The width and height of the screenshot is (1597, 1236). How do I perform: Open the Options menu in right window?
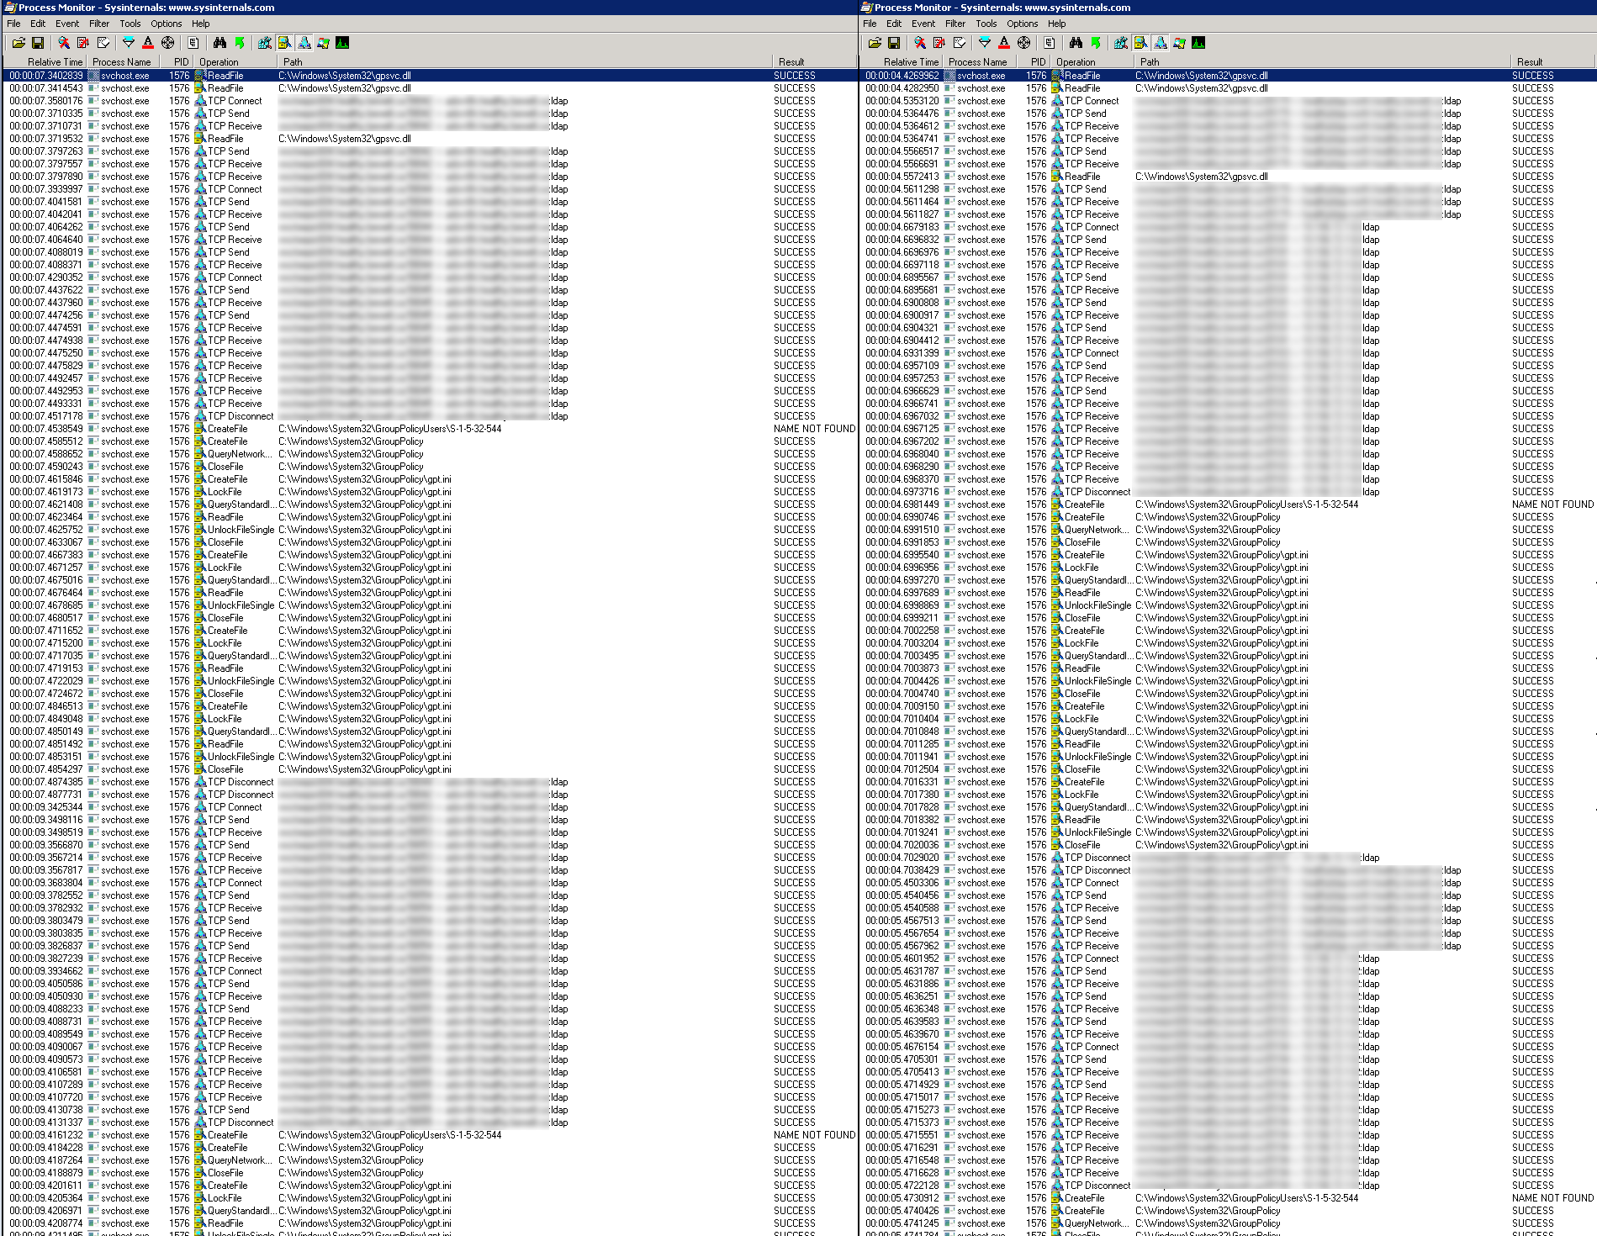click(x=1022, y=24)
